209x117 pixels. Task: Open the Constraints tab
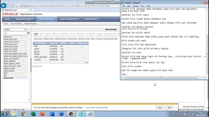tap(64, 34)
